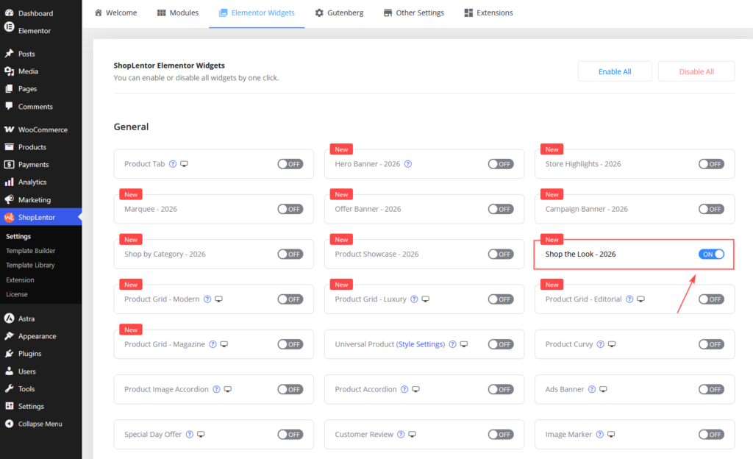The width and height of the screenshot is (753, 459).
Task: Click the help icon for Product Grid - Modern
Action: coord(207,299)
